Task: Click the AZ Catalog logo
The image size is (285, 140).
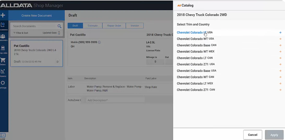Action: [185, 5]
